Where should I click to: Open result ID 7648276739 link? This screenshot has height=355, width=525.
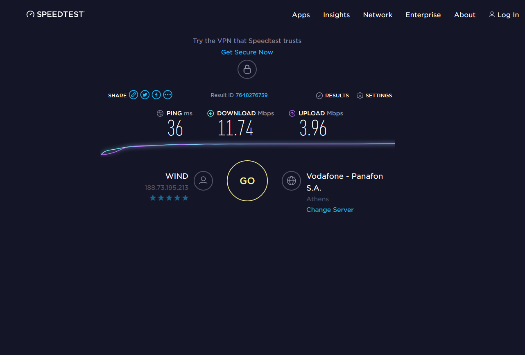(x=251, y=95)
